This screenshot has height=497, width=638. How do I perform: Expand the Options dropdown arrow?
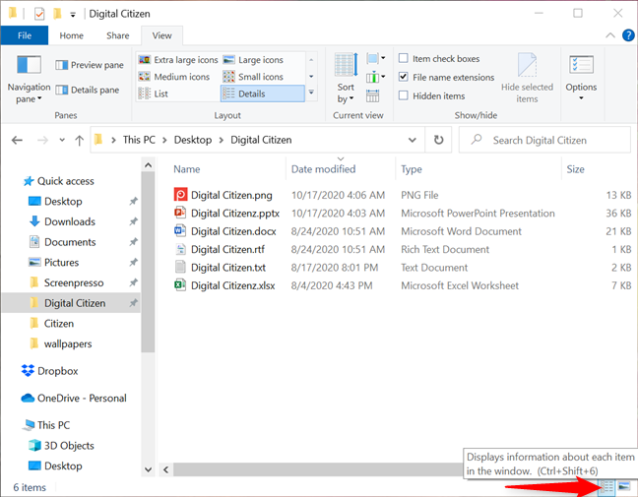pos(581,98)
